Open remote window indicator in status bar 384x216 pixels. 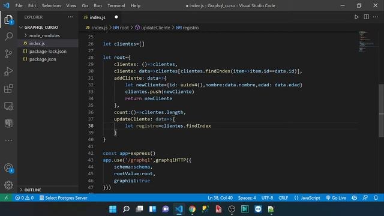pyautogui.click(x=6, y=197)
